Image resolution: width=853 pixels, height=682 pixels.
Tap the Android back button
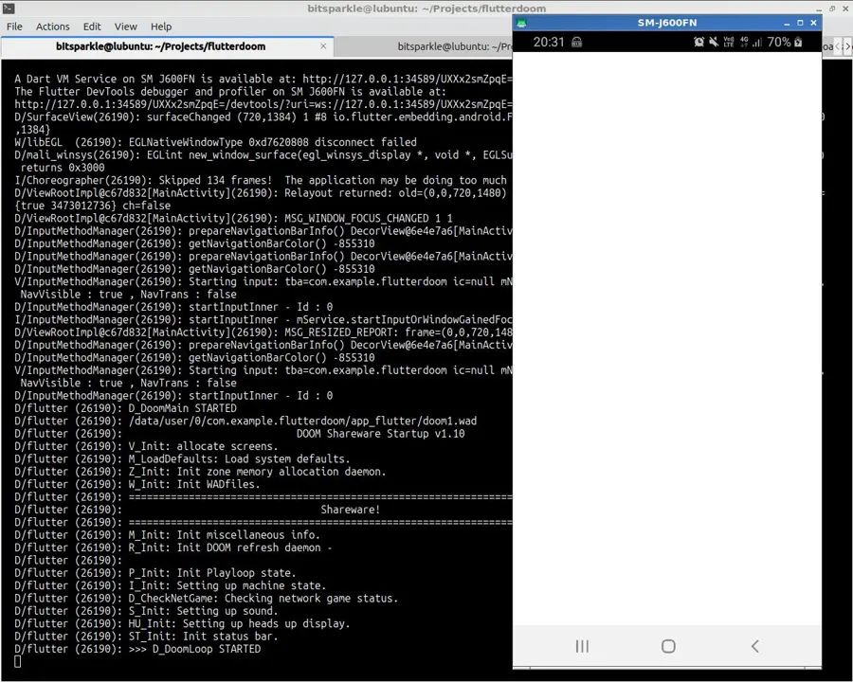click(754, 646)
